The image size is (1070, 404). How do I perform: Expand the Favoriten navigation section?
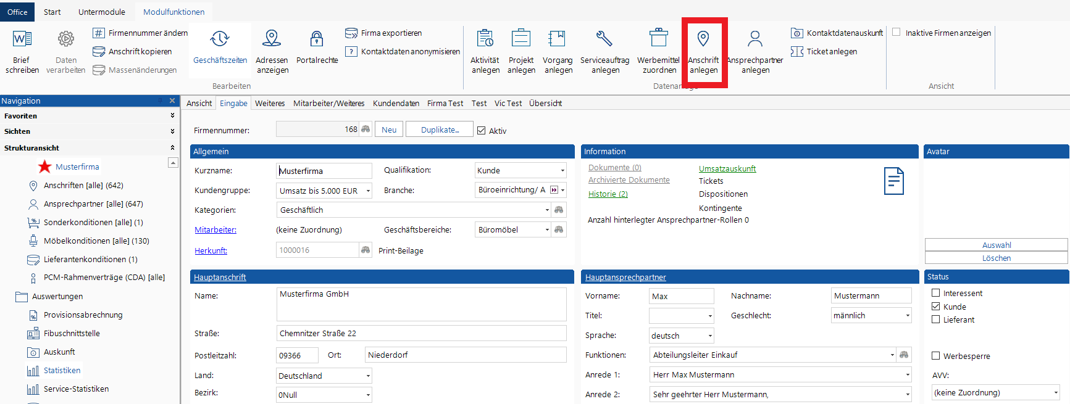click(172, 116)
